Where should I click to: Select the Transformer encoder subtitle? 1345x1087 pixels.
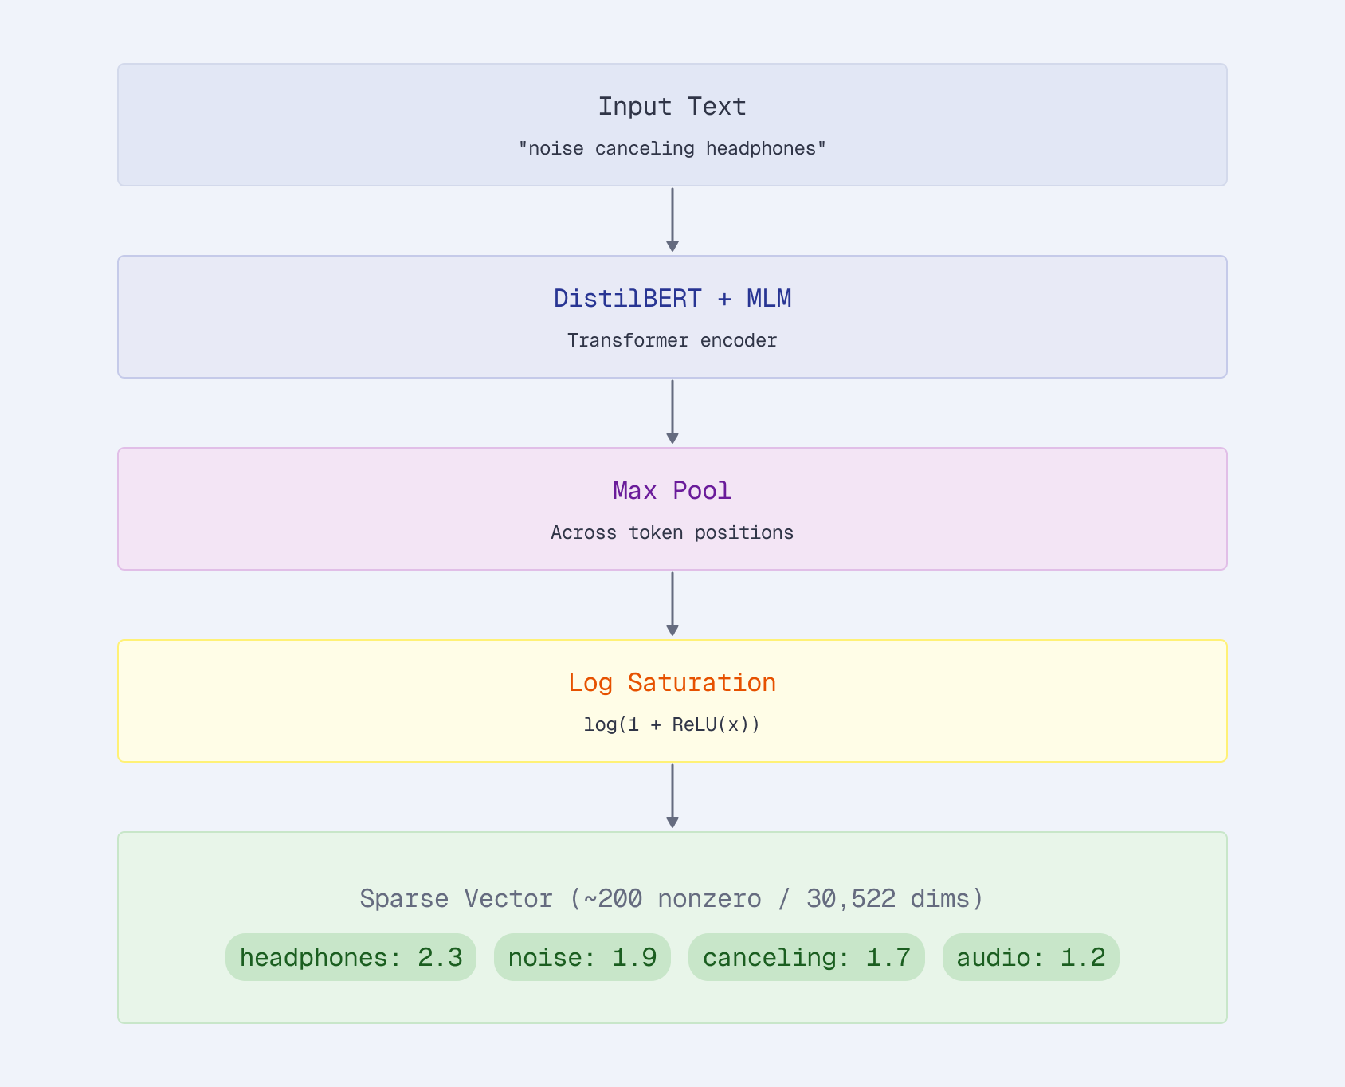672,340
